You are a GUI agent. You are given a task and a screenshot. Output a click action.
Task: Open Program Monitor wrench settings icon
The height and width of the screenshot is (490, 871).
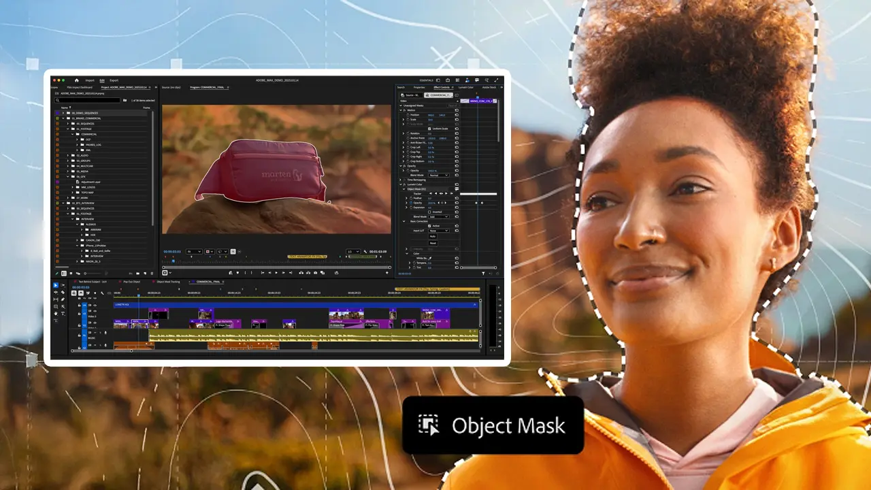365,252
